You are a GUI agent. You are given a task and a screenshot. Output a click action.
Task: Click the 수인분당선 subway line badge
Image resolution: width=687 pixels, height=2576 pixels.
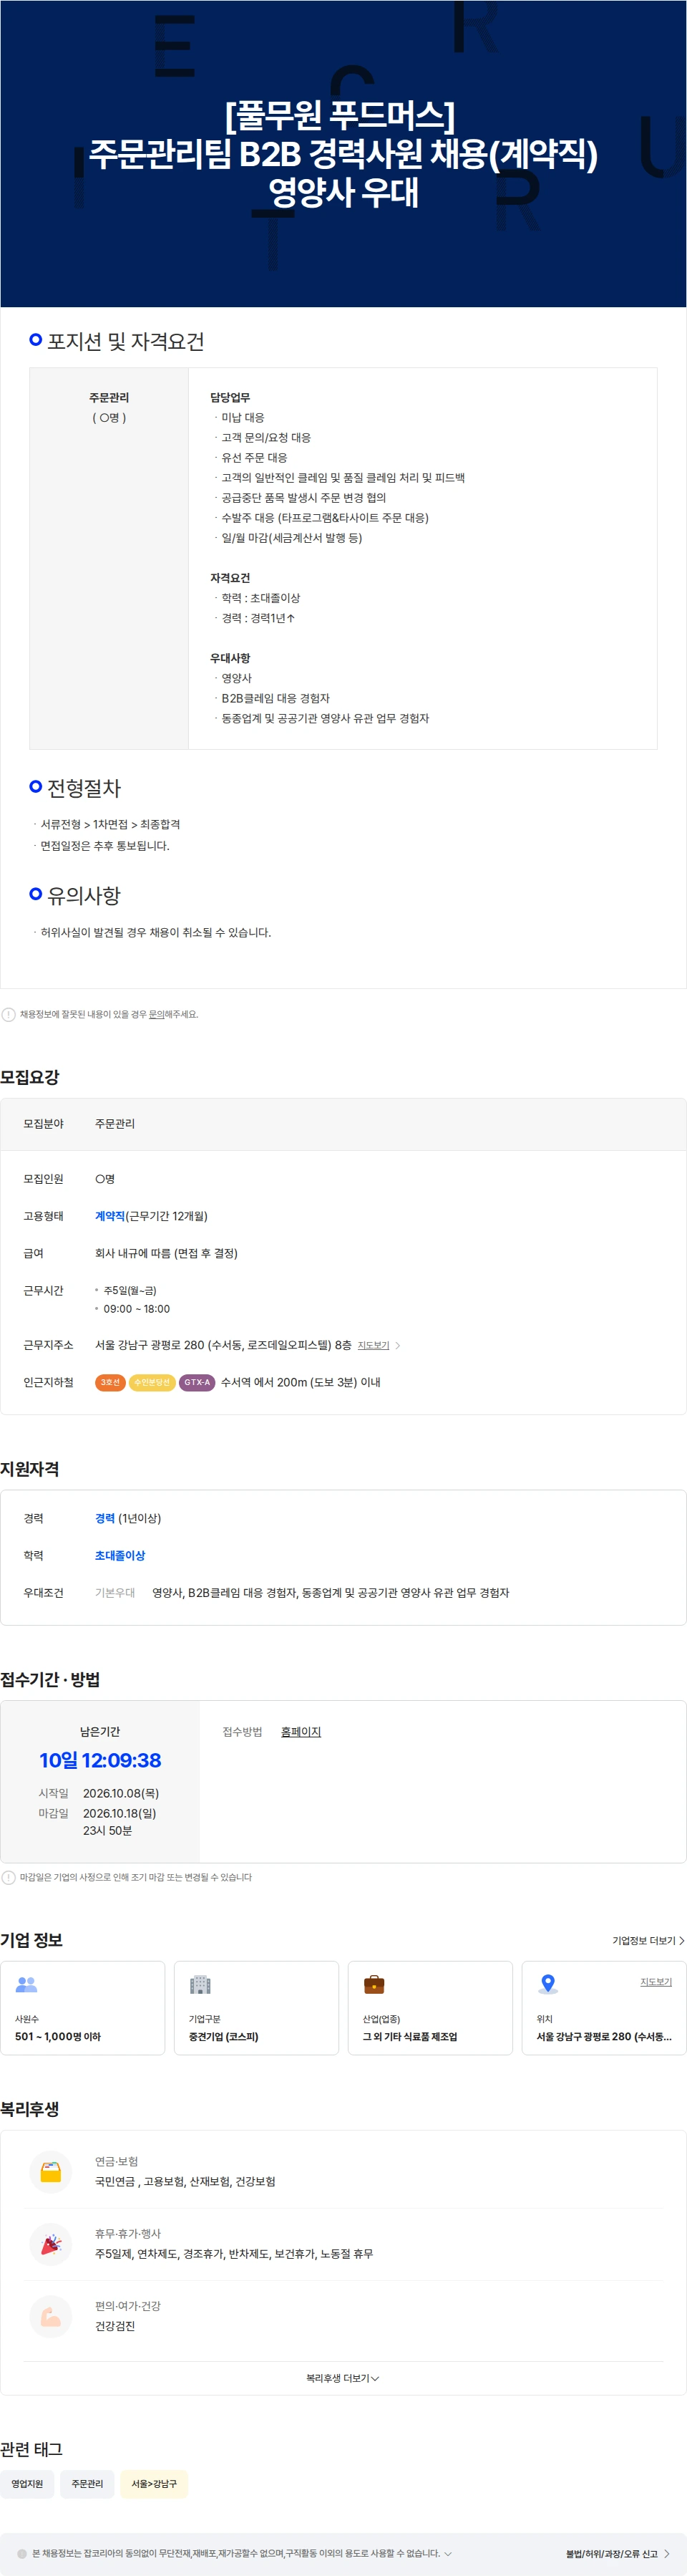click(x=152, y=1382)
